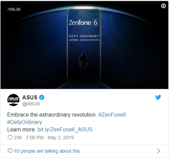Open the tweet timestamp May 2, 2019
169x158 pixels.
(x=50, y=137)
